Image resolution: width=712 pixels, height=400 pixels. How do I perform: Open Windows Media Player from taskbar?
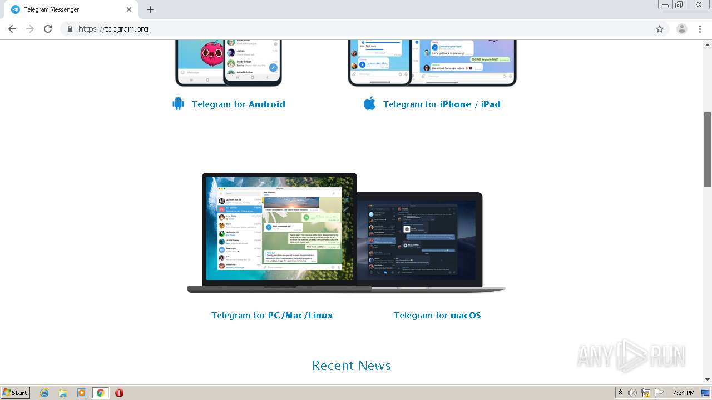tap(82, 393)
